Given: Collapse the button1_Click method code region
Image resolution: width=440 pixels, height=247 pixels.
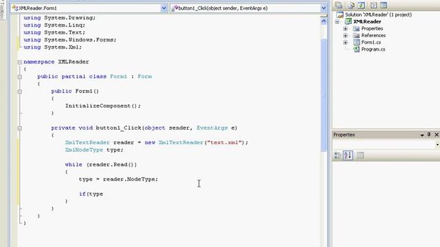Looking at the screenshot, I should pos(20,128).
